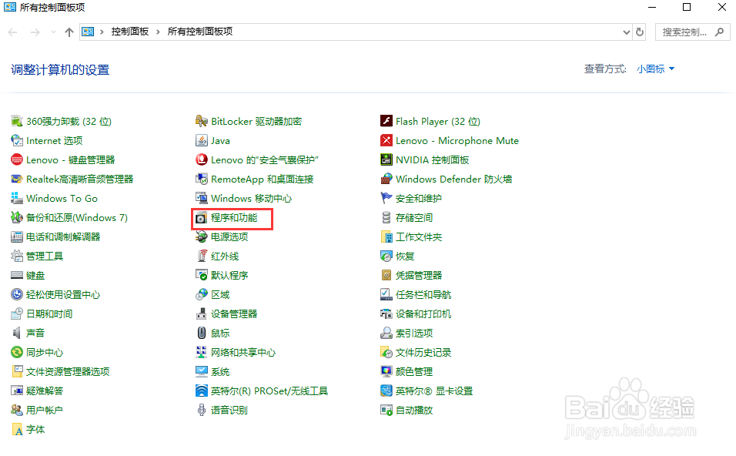
Task: Click the 安全和维护 flag icon
Action: pyautogui.click(x=386, y=198)
